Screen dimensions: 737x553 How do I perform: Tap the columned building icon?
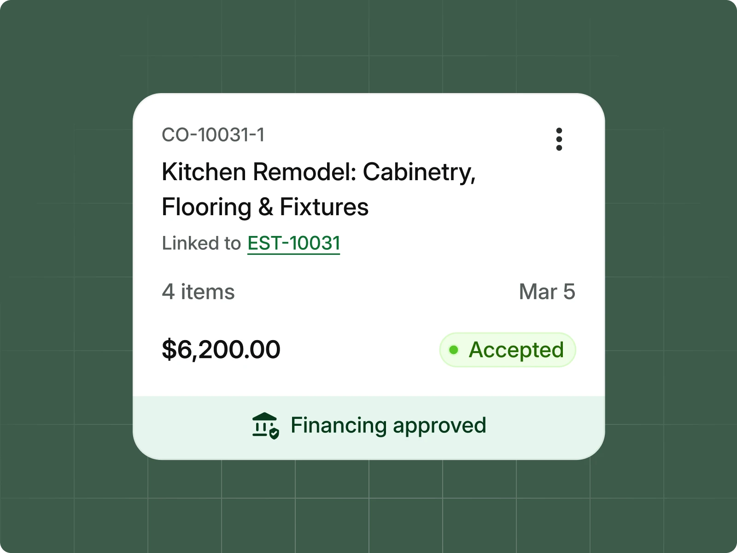tap(263, 422)
